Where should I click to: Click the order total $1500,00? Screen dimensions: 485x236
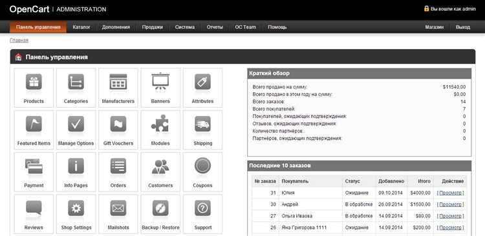click(420, 204)
